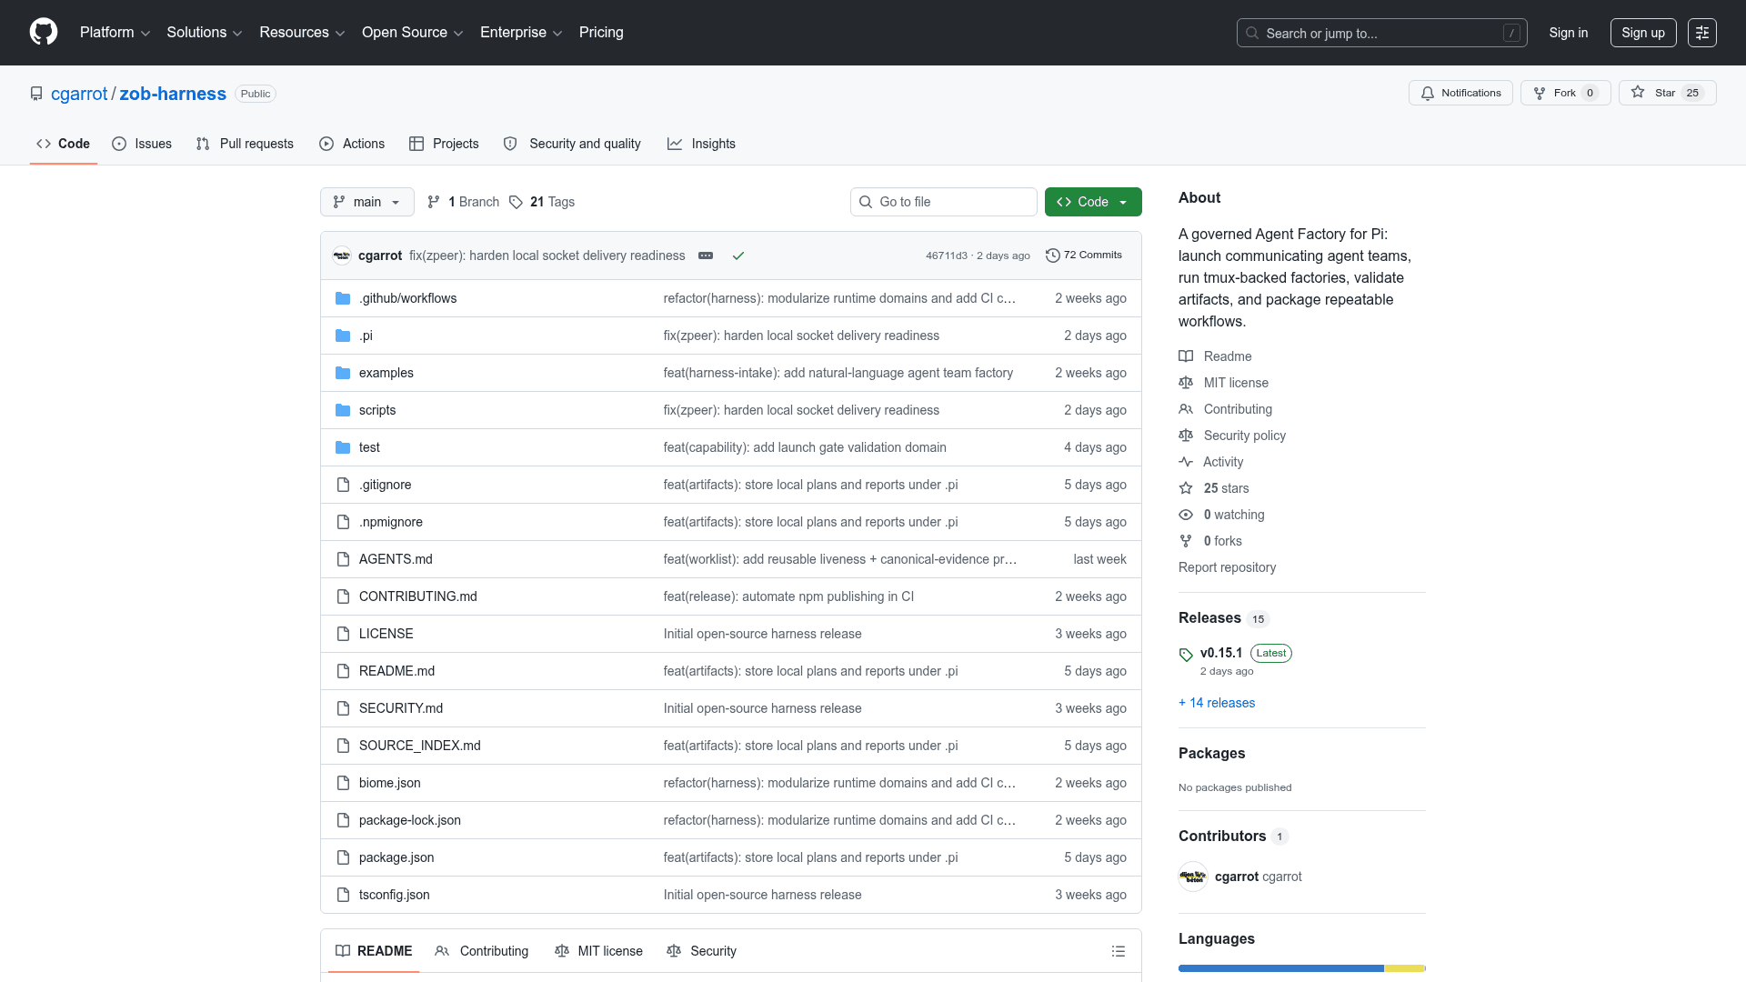View the commit status checkmark

tap(738, 256)
